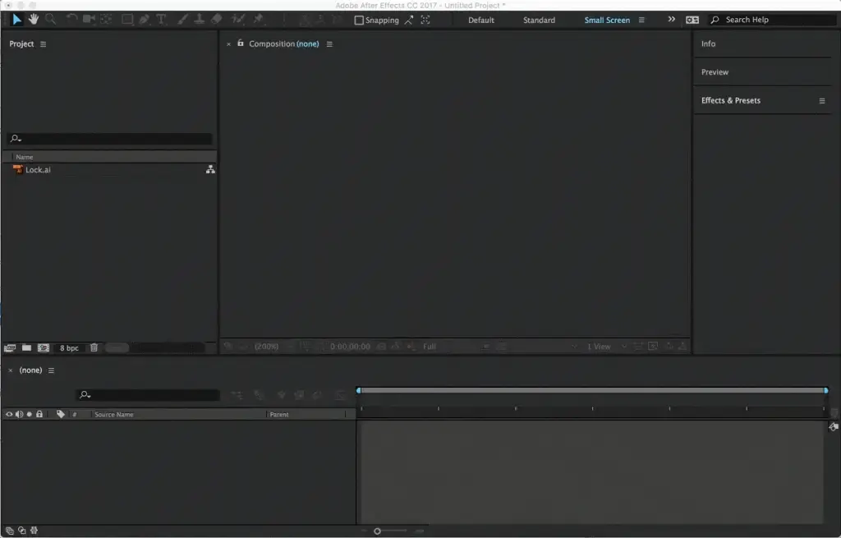Toggle snap to collapsed compositions icon
Screen dimensions: 841x538
425,20
